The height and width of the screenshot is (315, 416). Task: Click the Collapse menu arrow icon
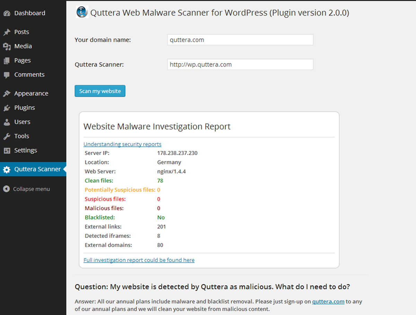(6, 189)
